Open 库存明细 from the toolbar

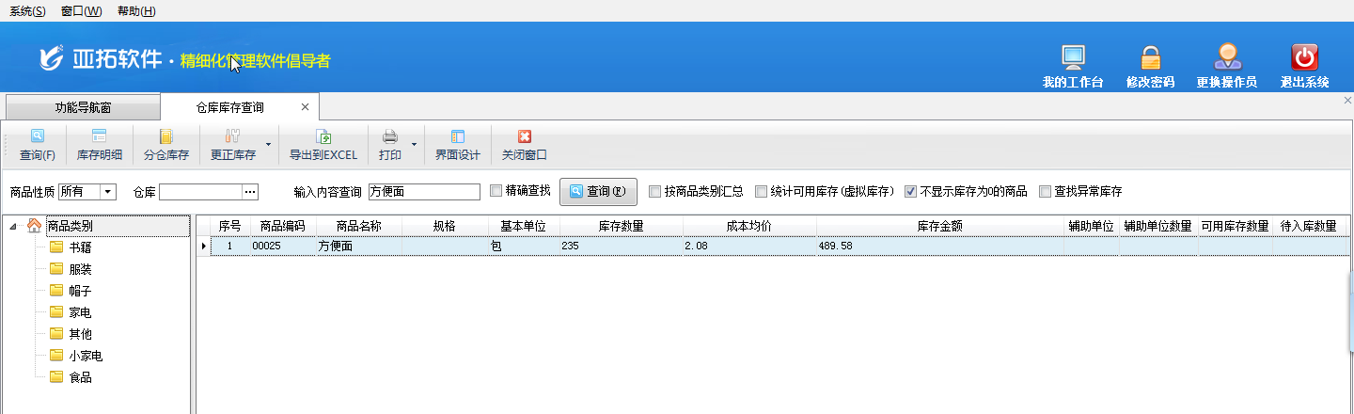(99, 137)
